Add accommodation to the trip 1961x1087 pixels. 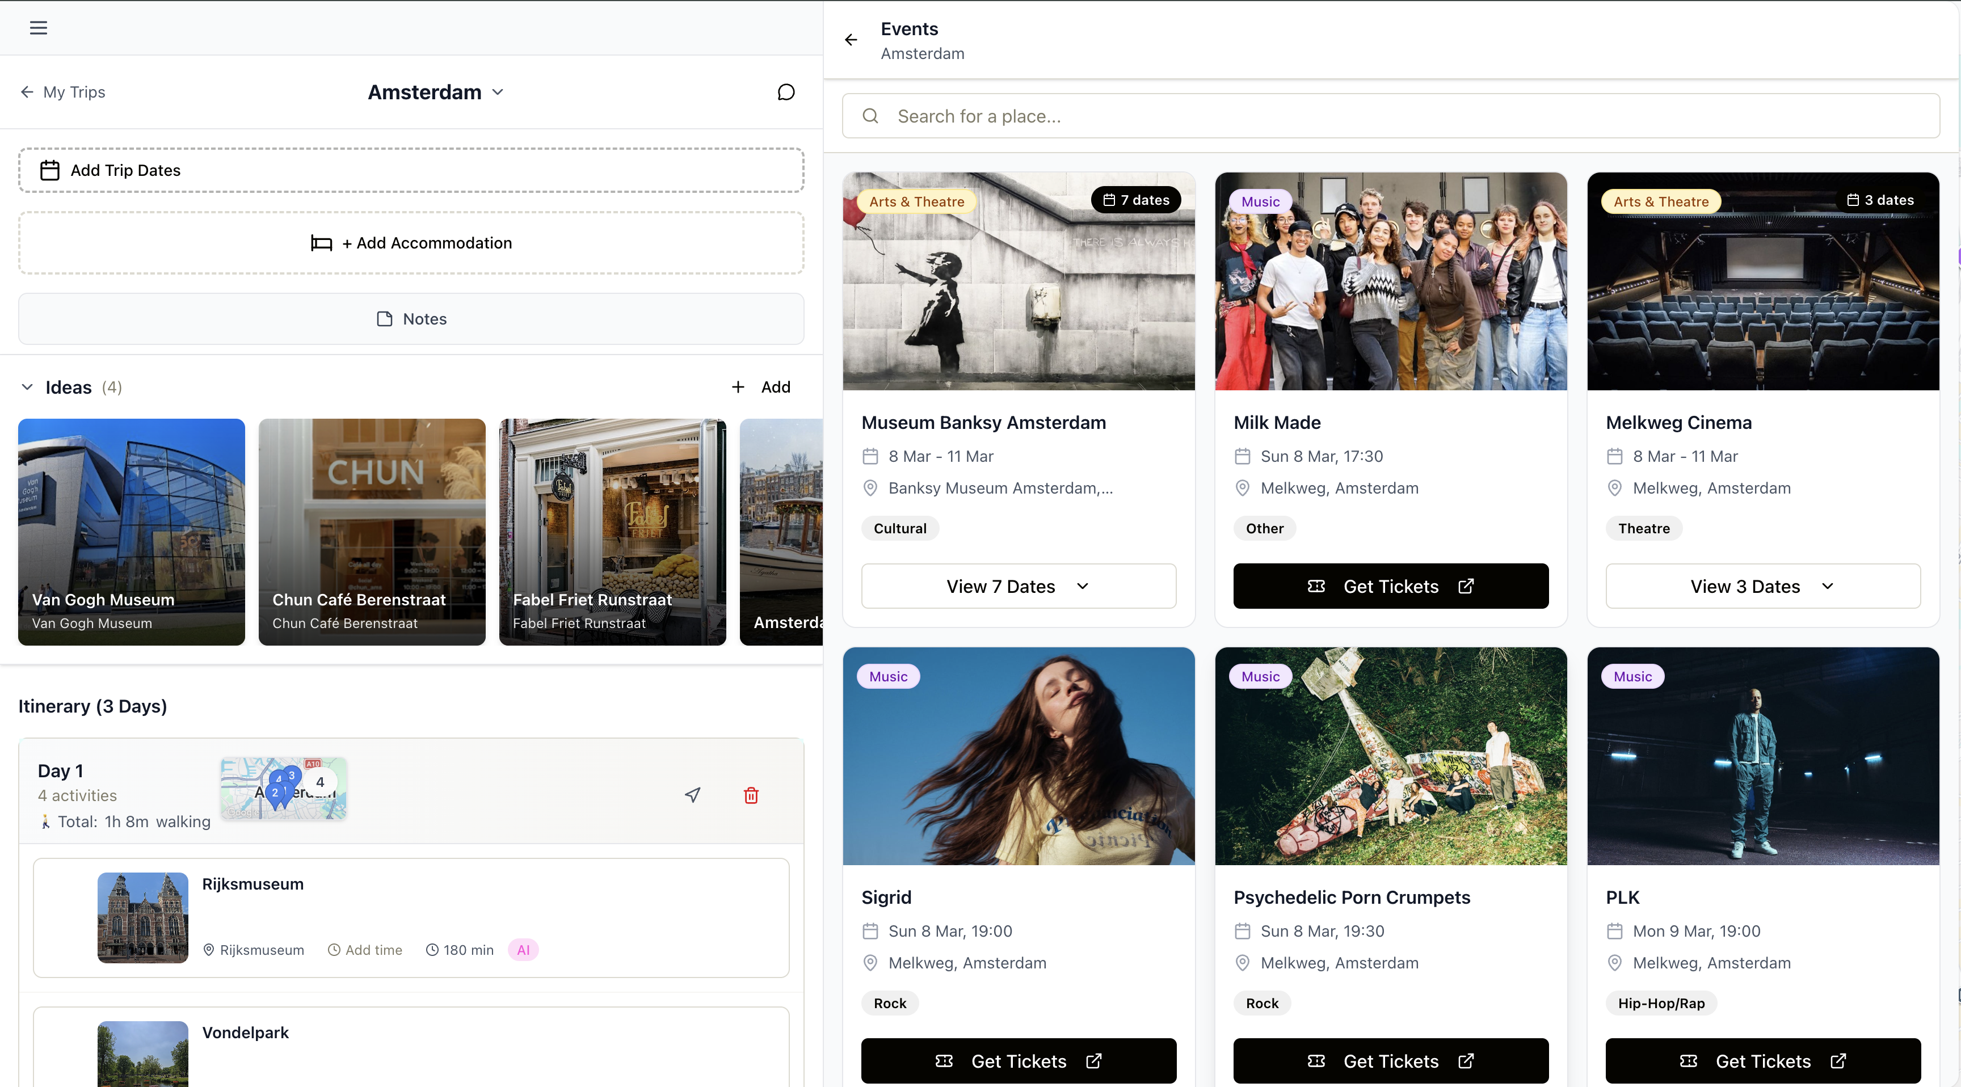(x=411, y=242)
